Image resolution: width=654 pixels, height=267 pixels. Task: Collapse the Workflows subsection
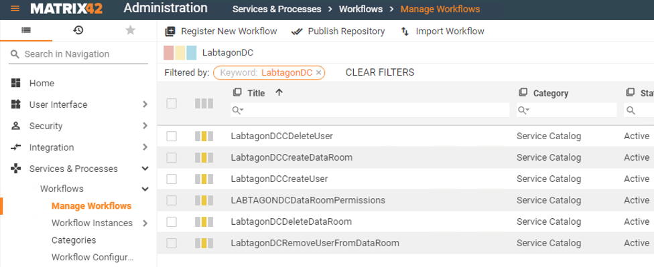145,189
